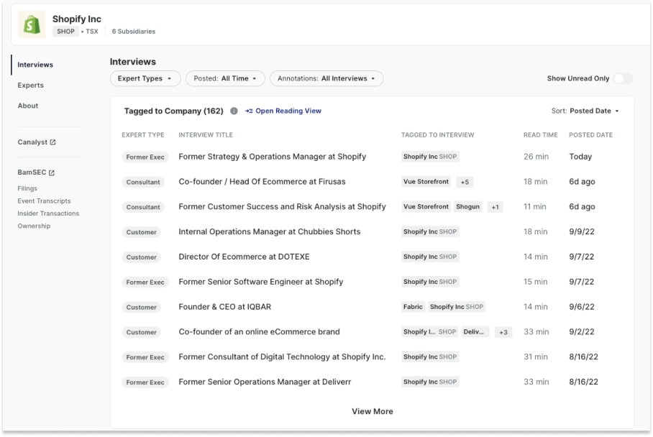This screenshot has width=653, height=437.
Task: Open the Posted: All Time dropdown
Action: coord(225,78)
